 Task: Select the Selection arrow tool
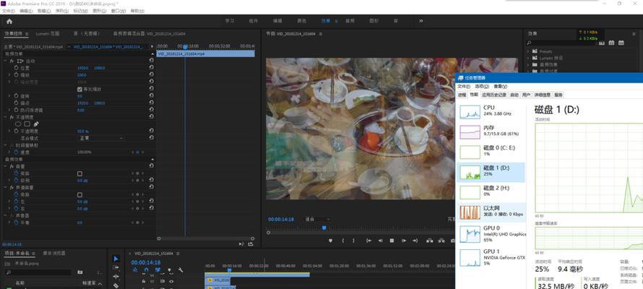click(x=116, y=259)
